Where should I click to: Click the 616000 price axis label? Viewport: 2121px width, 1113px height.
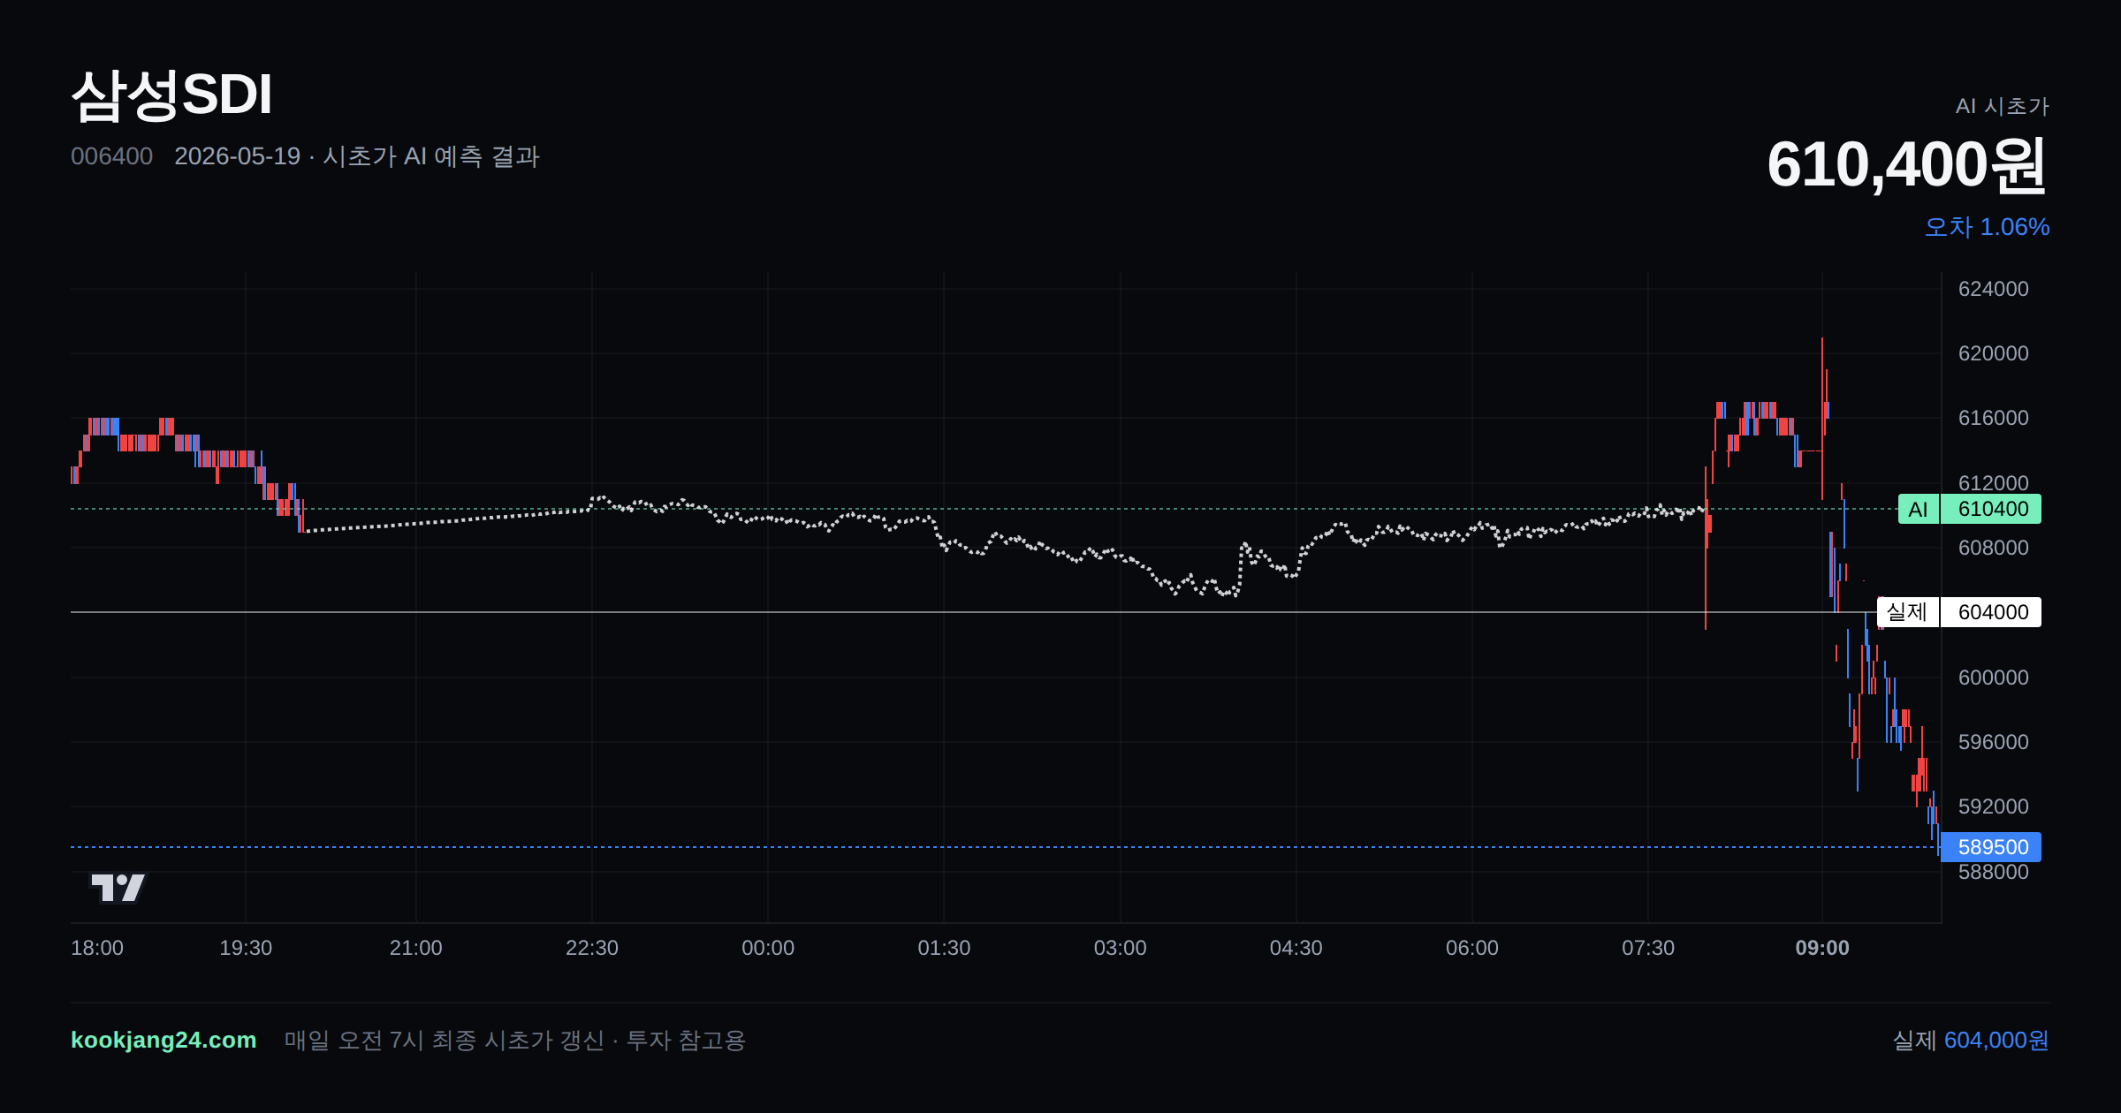pos(1994,418)
